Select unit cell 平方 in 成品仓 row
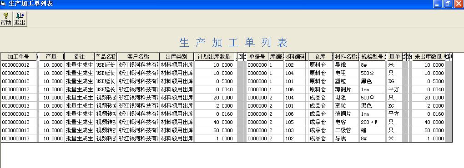Screen dimensions: 464x168 (394, 114)
